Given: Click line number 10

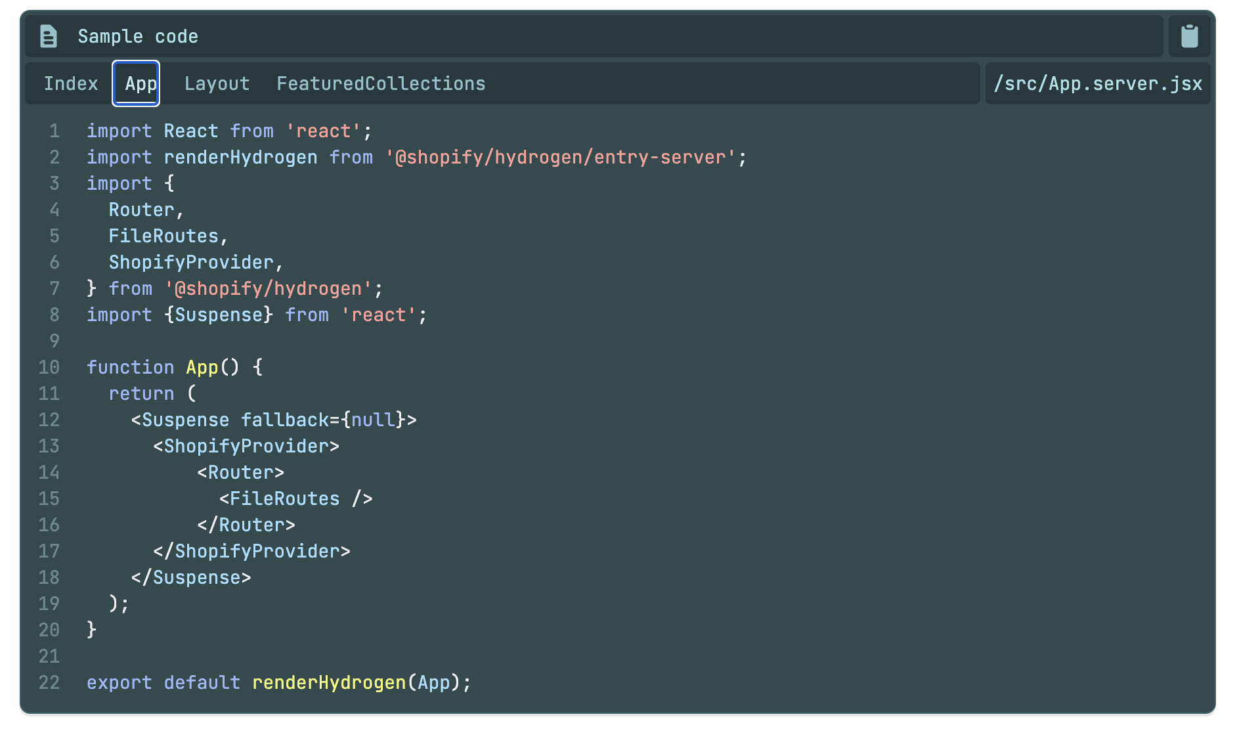Looking at the screenshot, I should (49, 367).
